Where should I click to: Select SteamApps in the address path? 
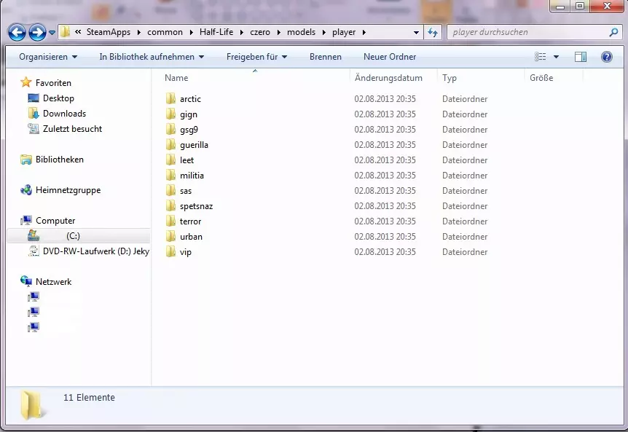coord(109,32)
